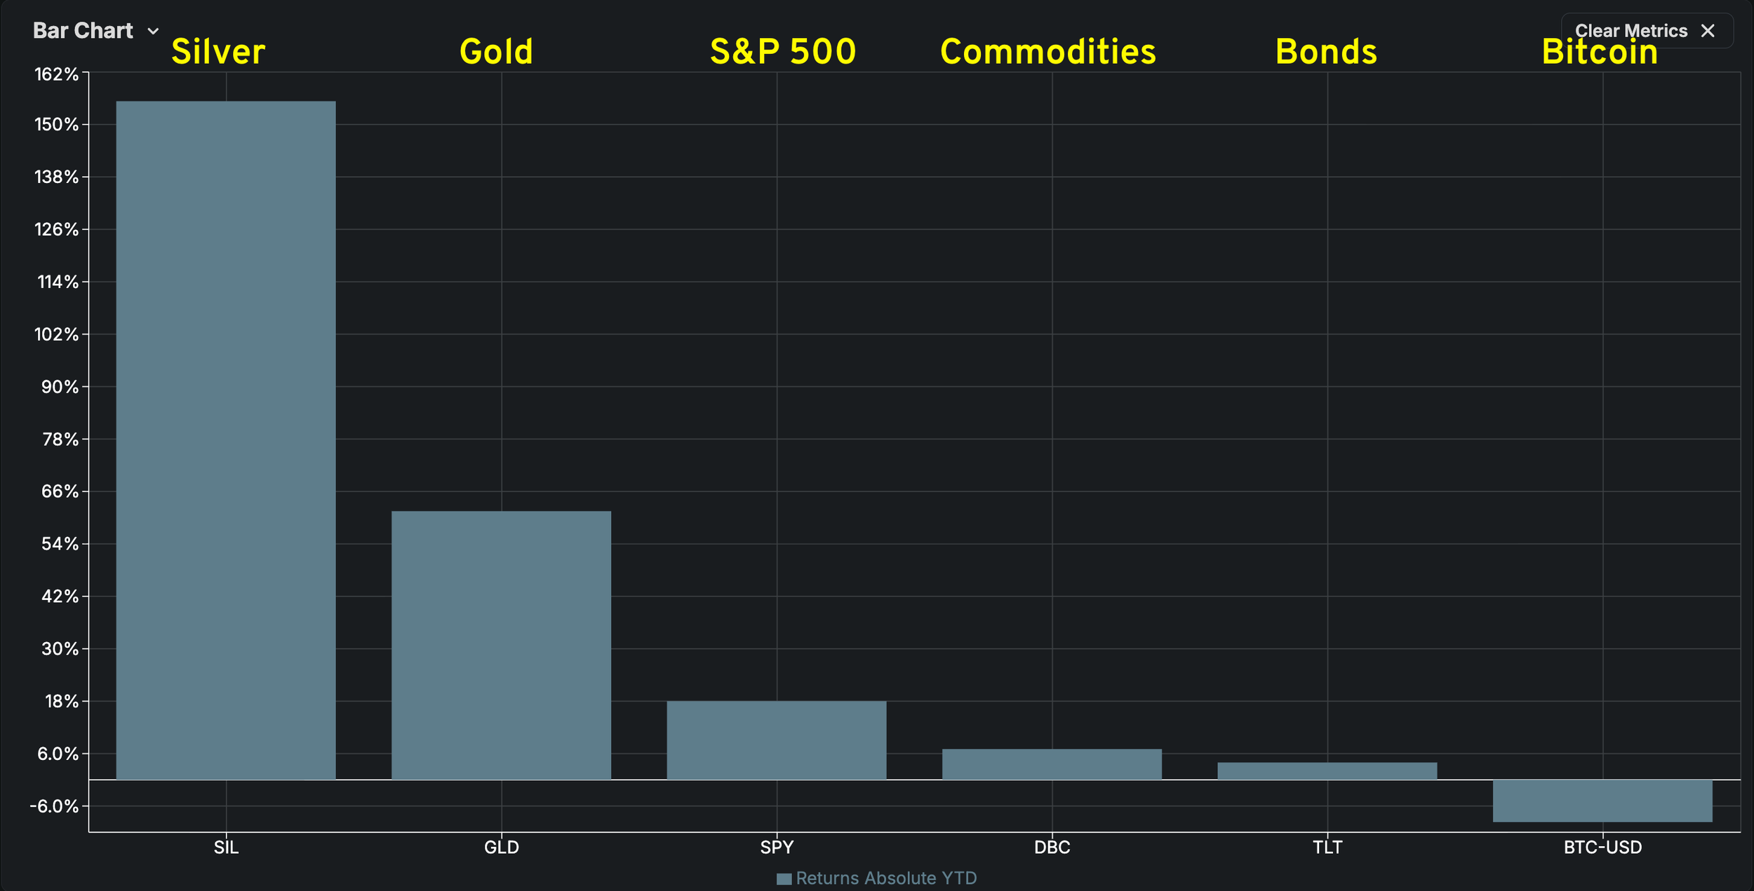Select the negative BTC-USD bar
Screen dimensions: 1754x891
1602,801
